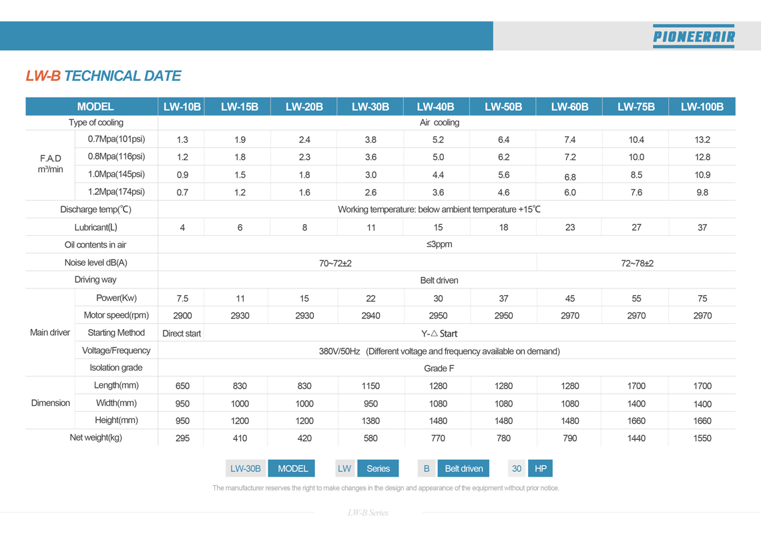Click the grey LW-30B legend box

tap(246, 469)
